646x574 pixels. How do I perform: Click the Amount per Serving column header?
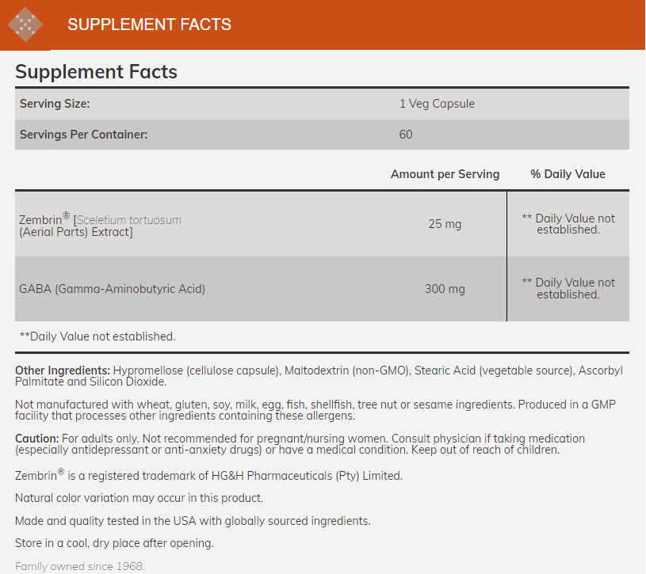click(445, 174)
